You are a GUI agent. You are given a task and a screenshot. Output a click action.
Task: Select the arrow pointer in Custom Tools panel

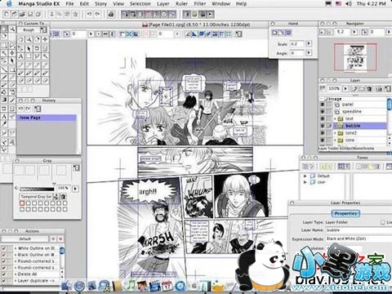click(29, 48)
